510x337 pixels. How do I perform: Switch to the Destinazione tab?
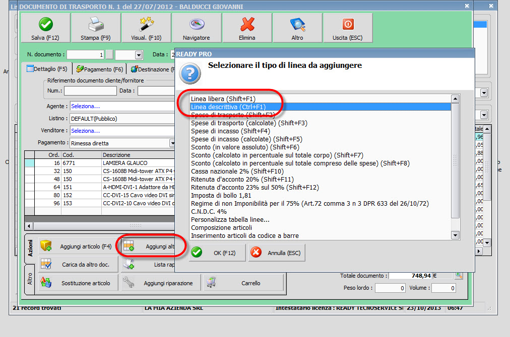[x=152, y=69]
